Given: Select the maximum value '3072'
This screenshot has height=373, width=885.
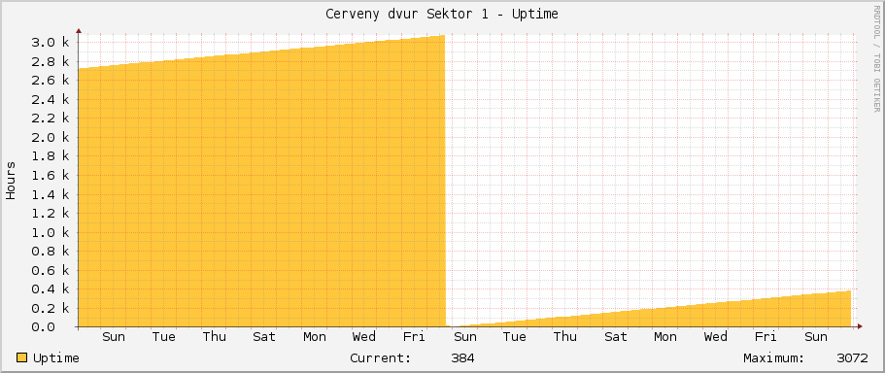Looking at the screenshot, I should pyautogui.click(x=852, y=358).
